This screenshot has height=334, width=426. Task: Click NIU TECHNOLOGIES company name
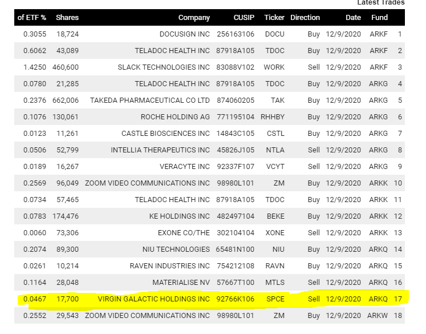pos(176,250)
